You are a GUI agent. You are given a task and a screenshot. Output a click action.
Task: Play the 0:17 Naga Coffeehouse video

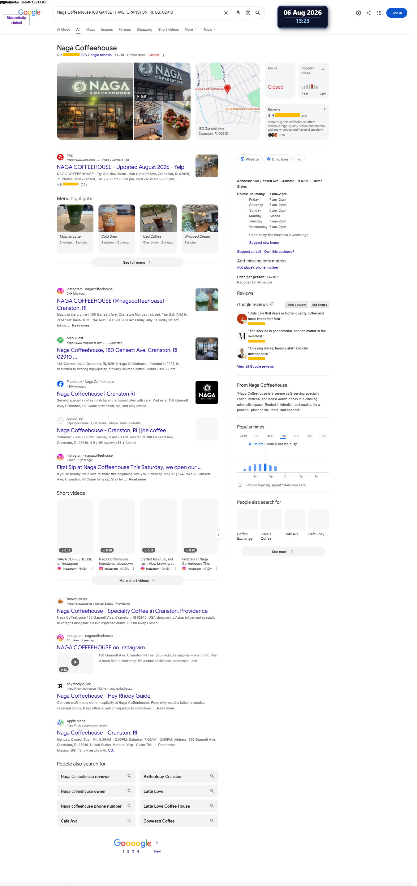162,81
